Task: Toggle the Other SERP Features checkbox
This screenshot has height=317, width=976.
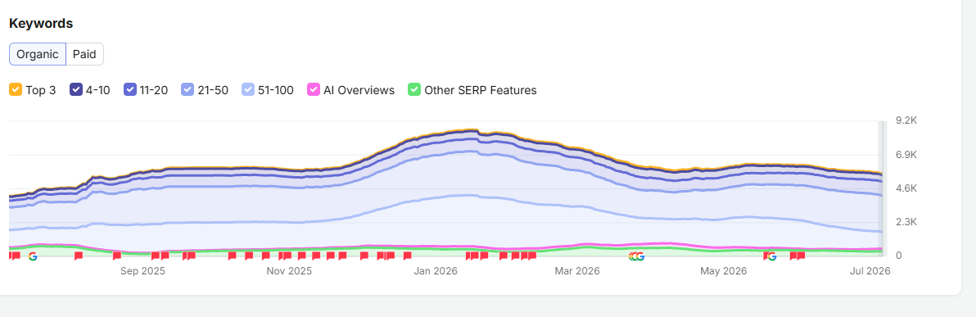Action: (414, 89)
